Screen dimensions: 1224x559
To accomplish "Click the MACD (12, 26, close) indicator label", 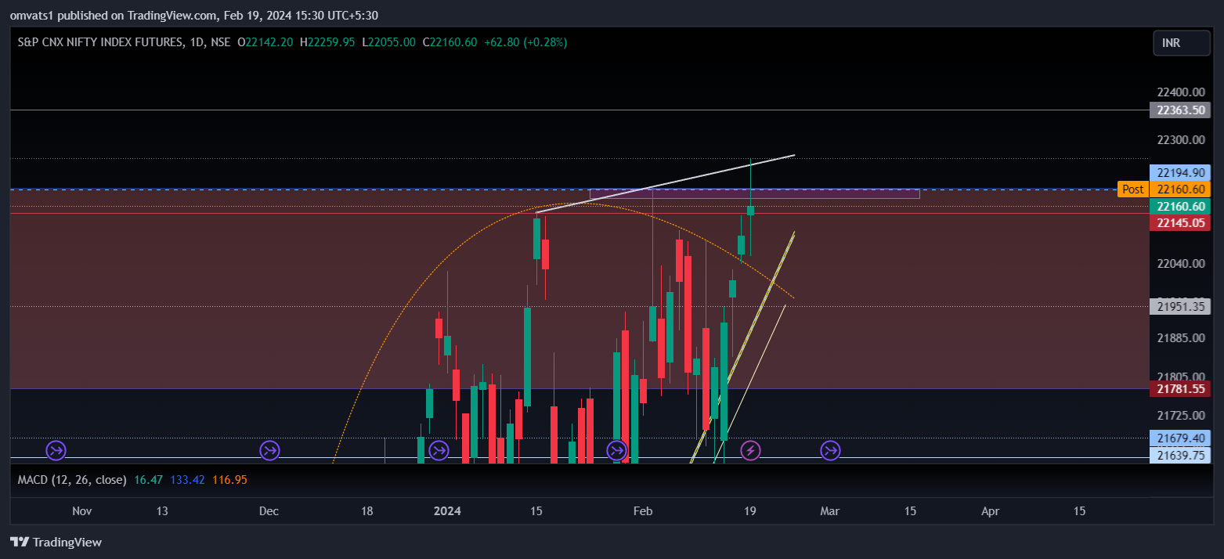I will [72, 479].
